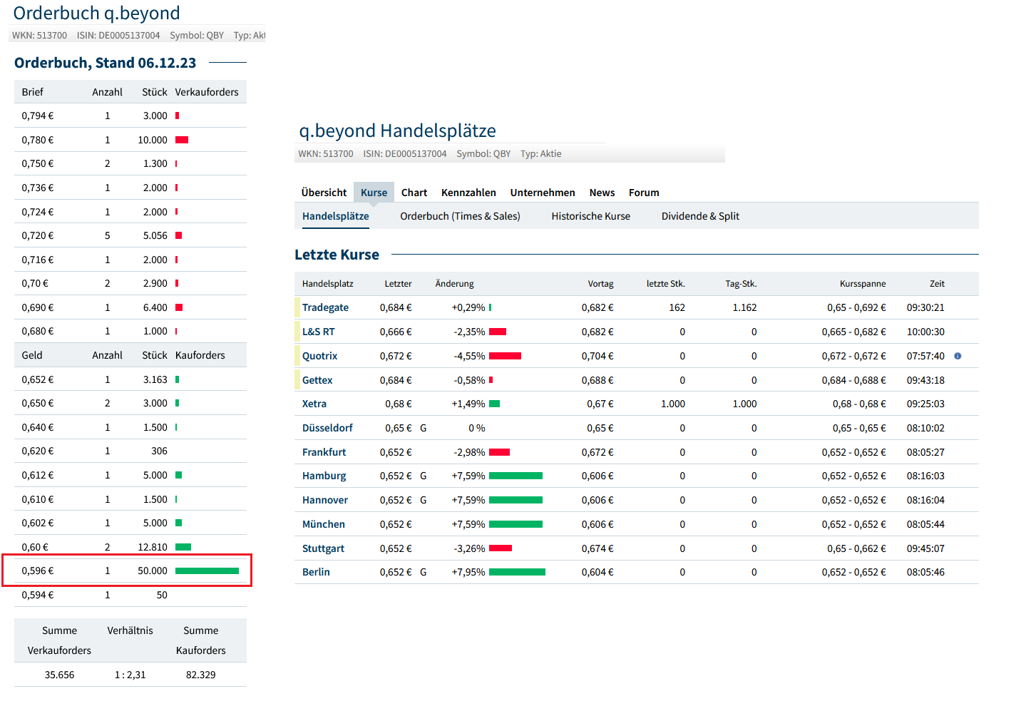This screenshot has height=716, width=1021.
Task: Open the Frankfurt exchange link
Action: pyautogui.click(x=324, y=452)
